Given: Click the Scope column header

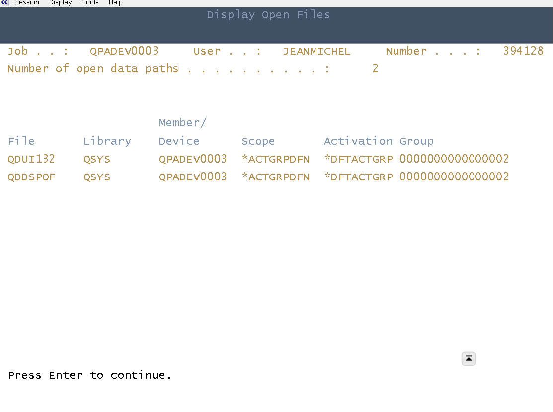Looking at the screenshot, I should pos(258,141).
